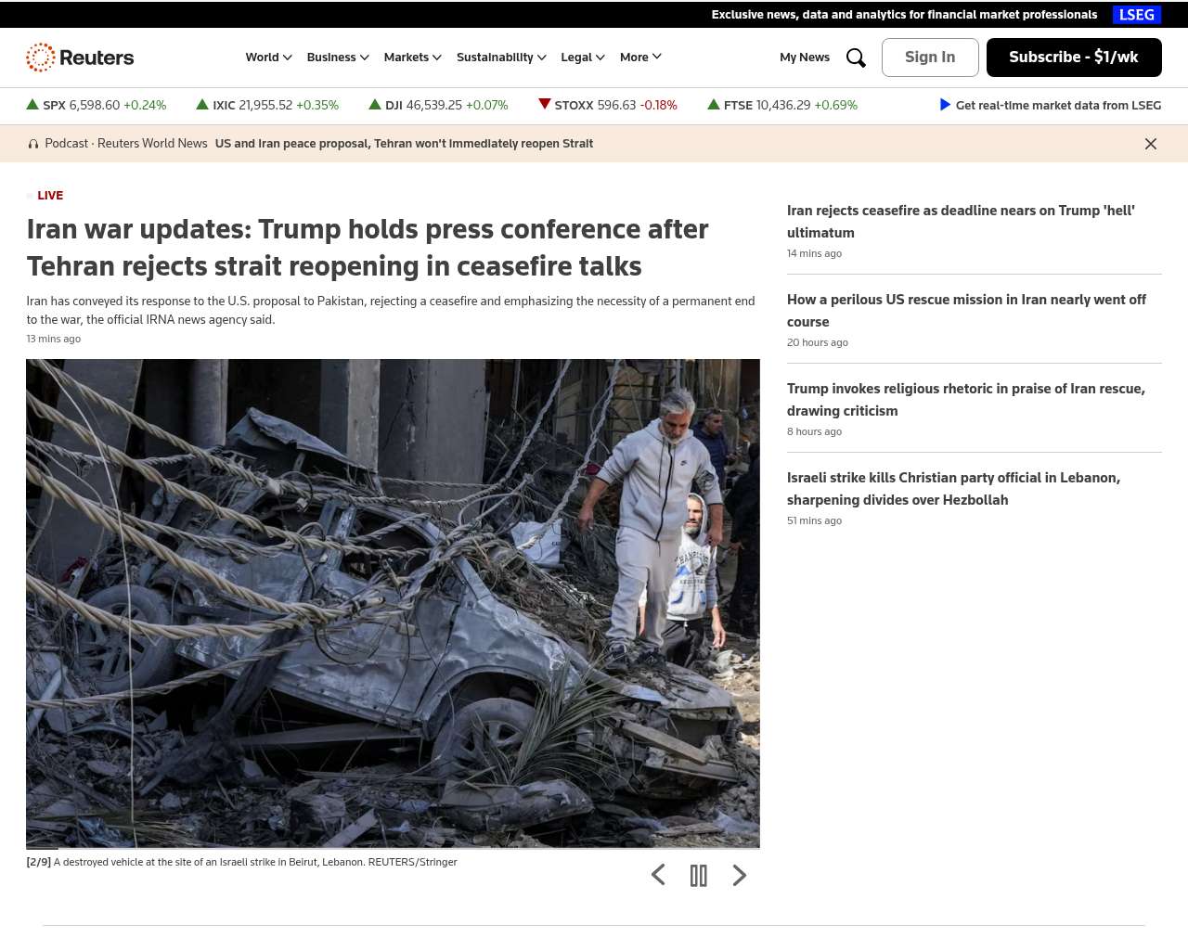Open 'Trump invokes religious rhetoric' article

[966, 400]
